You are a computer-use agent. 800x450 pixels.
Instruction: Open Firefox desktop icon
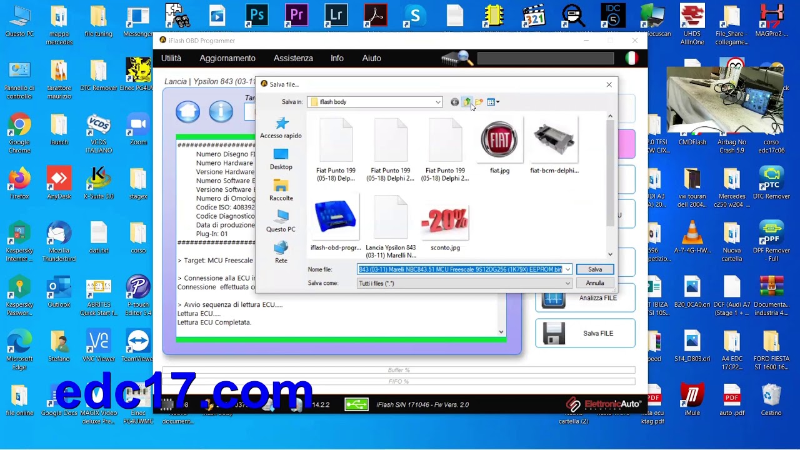pyautogui.click(x=19, y=184)
